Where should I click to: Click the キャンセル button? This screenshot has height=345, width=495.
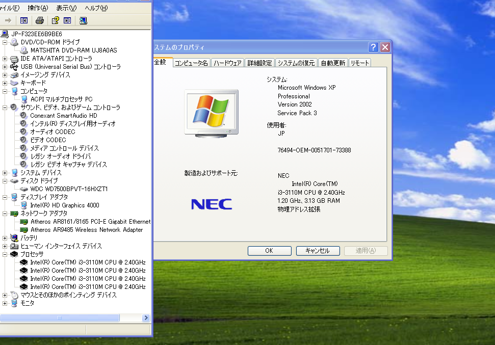click(318, 251)
